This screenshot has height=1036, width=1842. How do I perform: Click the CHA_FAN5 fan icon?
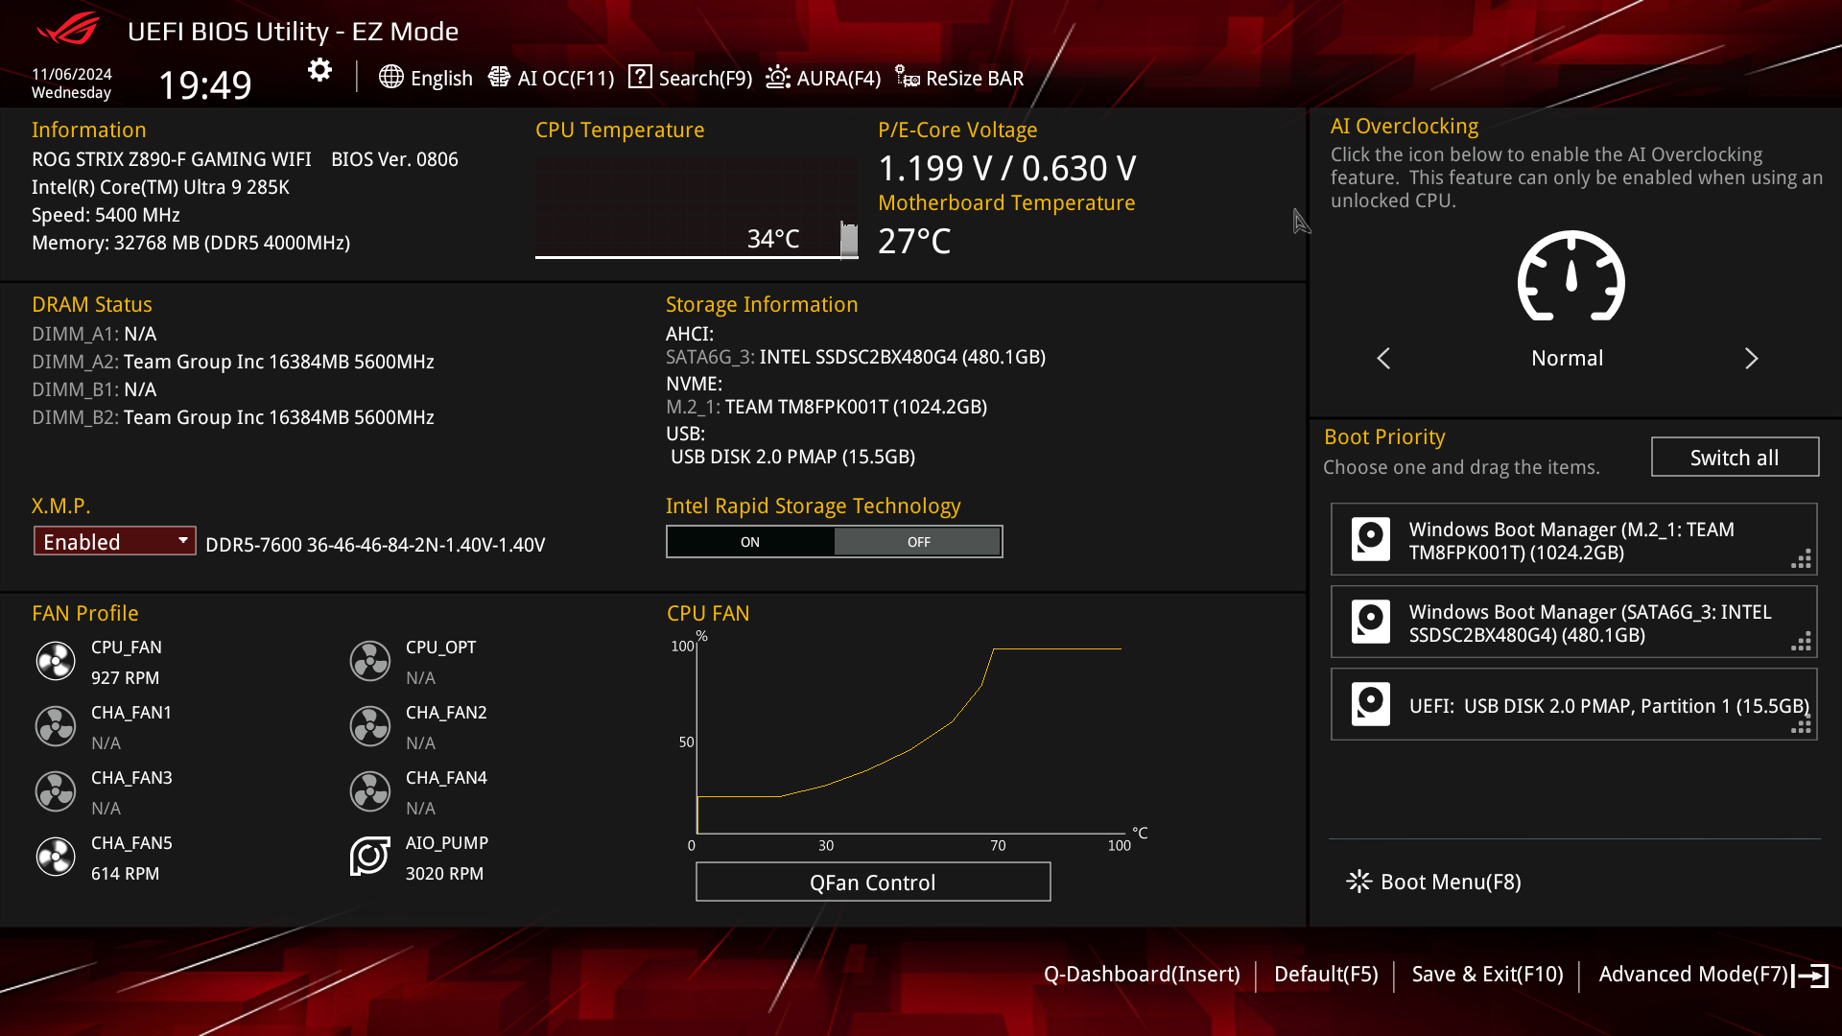pos(56,857)
